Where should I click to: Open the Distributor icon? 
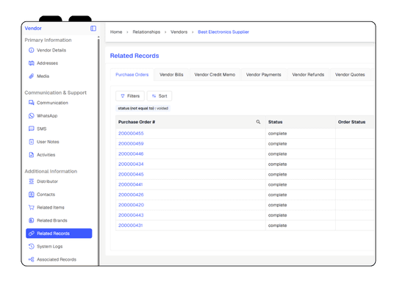pos(31,181)
